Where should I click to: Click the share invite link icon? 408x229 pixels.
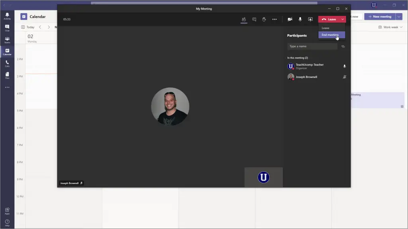tap(343, 47)
